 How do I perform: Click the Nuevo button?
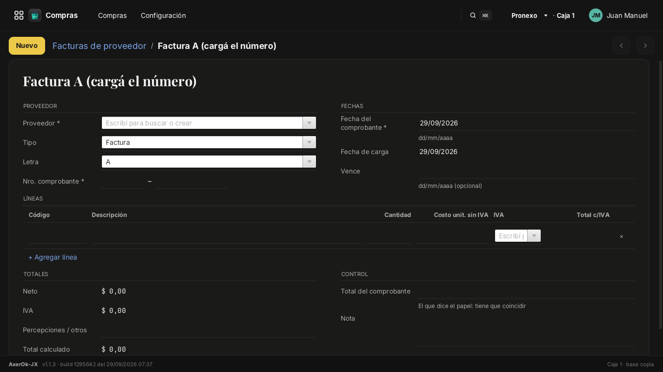click(27, 46)
